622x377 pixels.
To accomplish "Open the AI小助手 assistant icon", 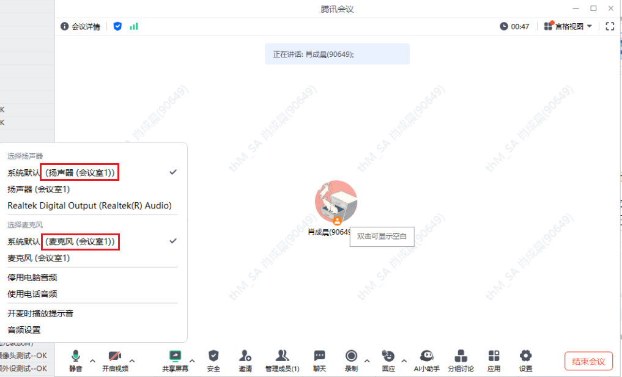I will coord(427,356).
